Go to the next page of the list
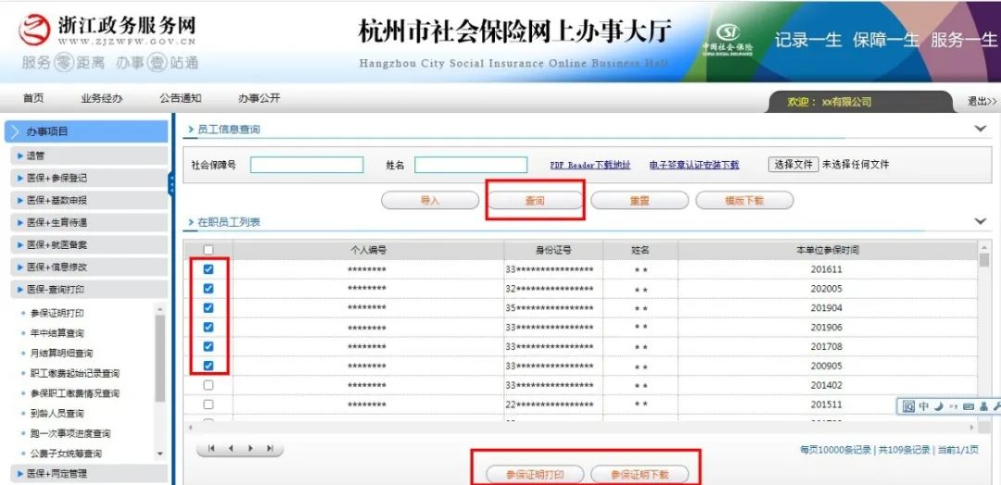 click(250, 449)
